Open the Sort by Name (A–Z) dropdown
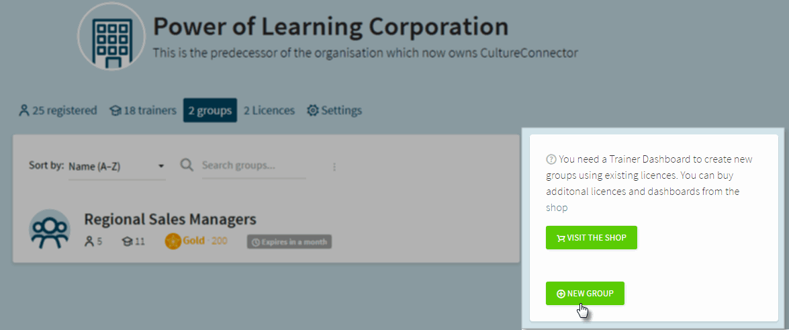Viewport: 789px width, 330px height. pos(117,166)
